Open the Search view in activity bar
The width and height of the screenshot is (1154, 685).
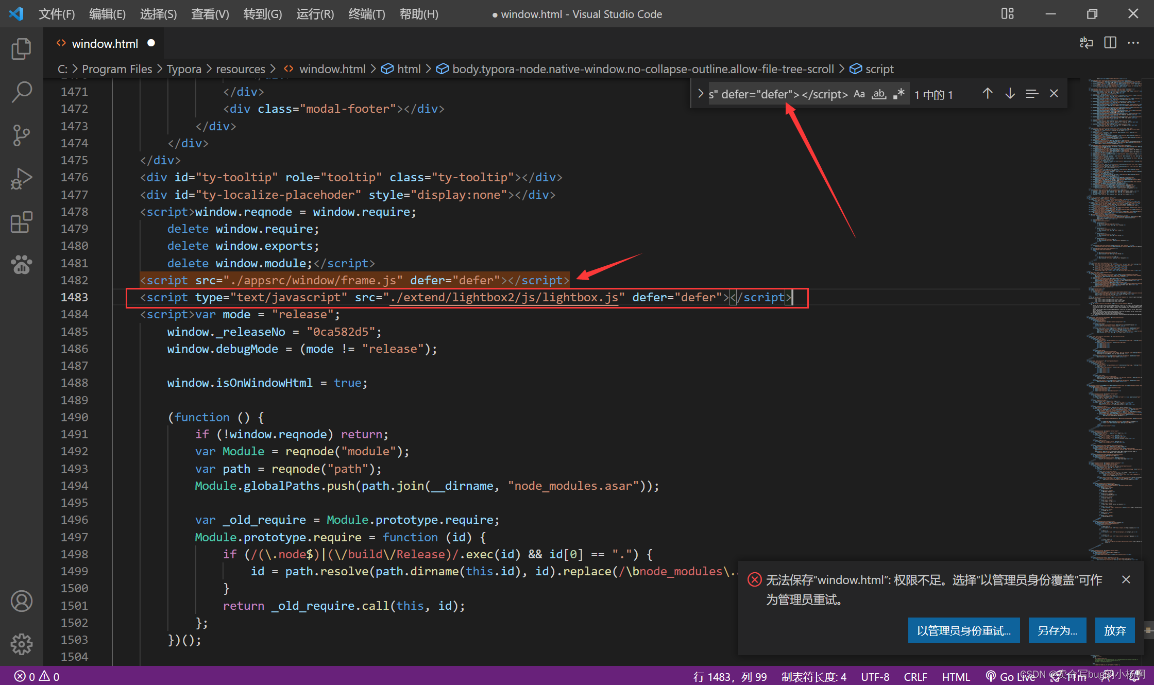tap(21, 92)
